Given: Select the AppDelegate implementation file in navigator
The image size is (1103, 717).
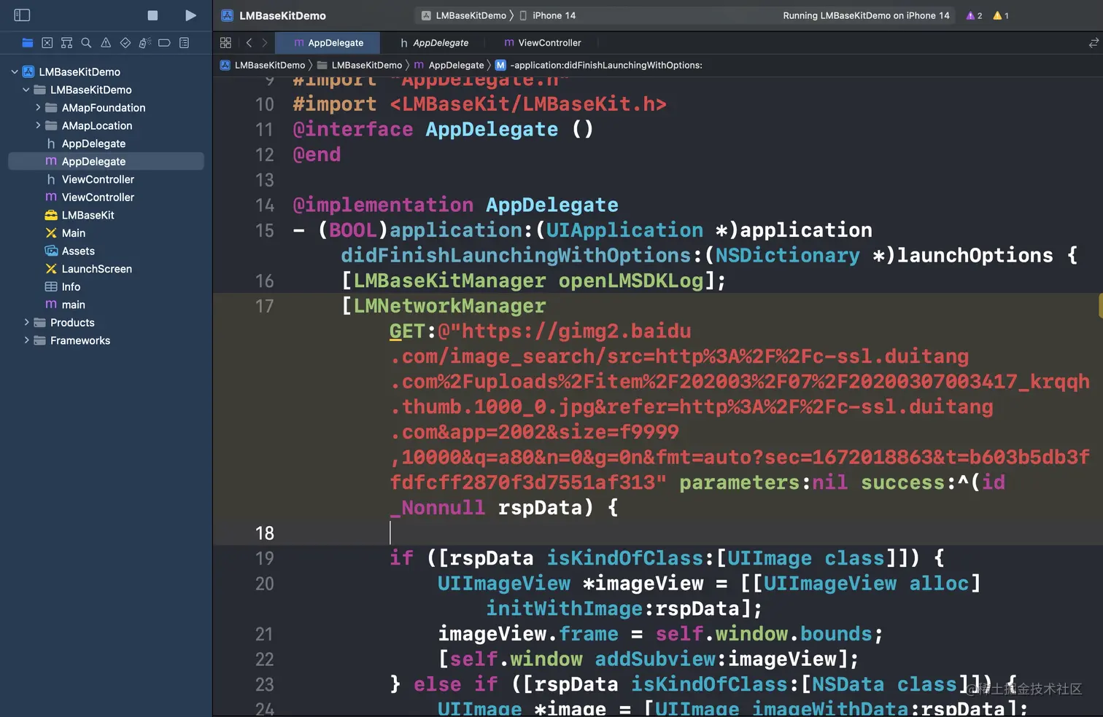Looking at the screenshot, I should 106,161.
